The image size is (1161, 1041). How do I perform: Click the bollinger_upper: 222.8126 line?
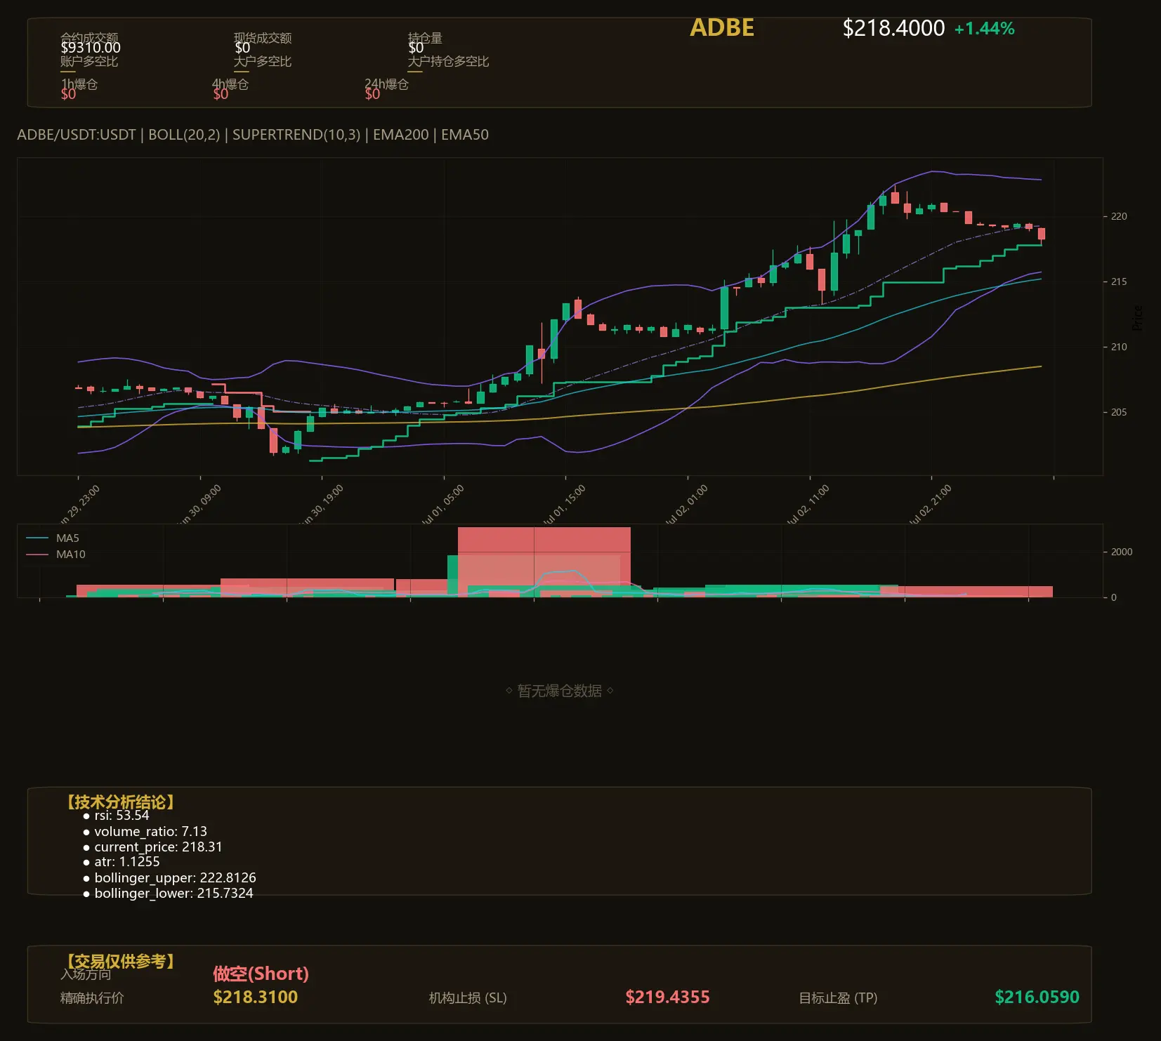tap(175, 878)
